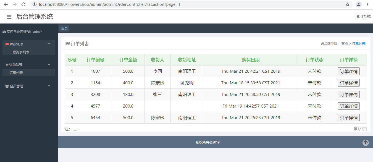Open the Chrome three-dot menu

coord(367,4)
